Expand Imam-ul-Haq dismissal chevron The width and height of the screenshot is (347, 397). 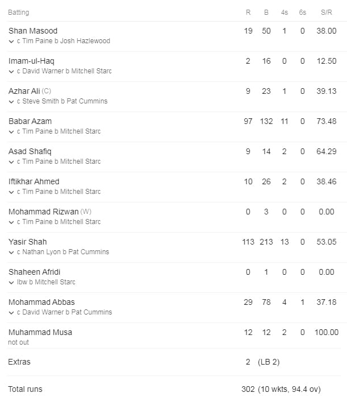click(11, 72)
